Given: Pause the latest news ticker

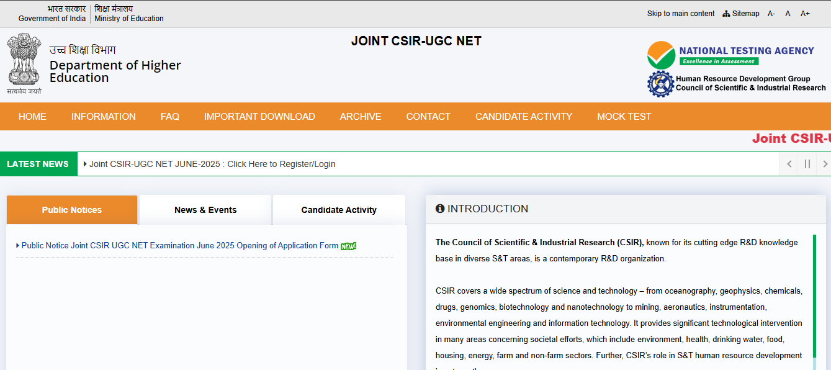Looking at the screenshot, I should pyautogui.click(x=807, y=164).
